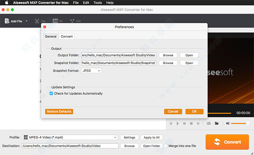Open the 3D settings tool
254x155 pixels.
point(55,21)
